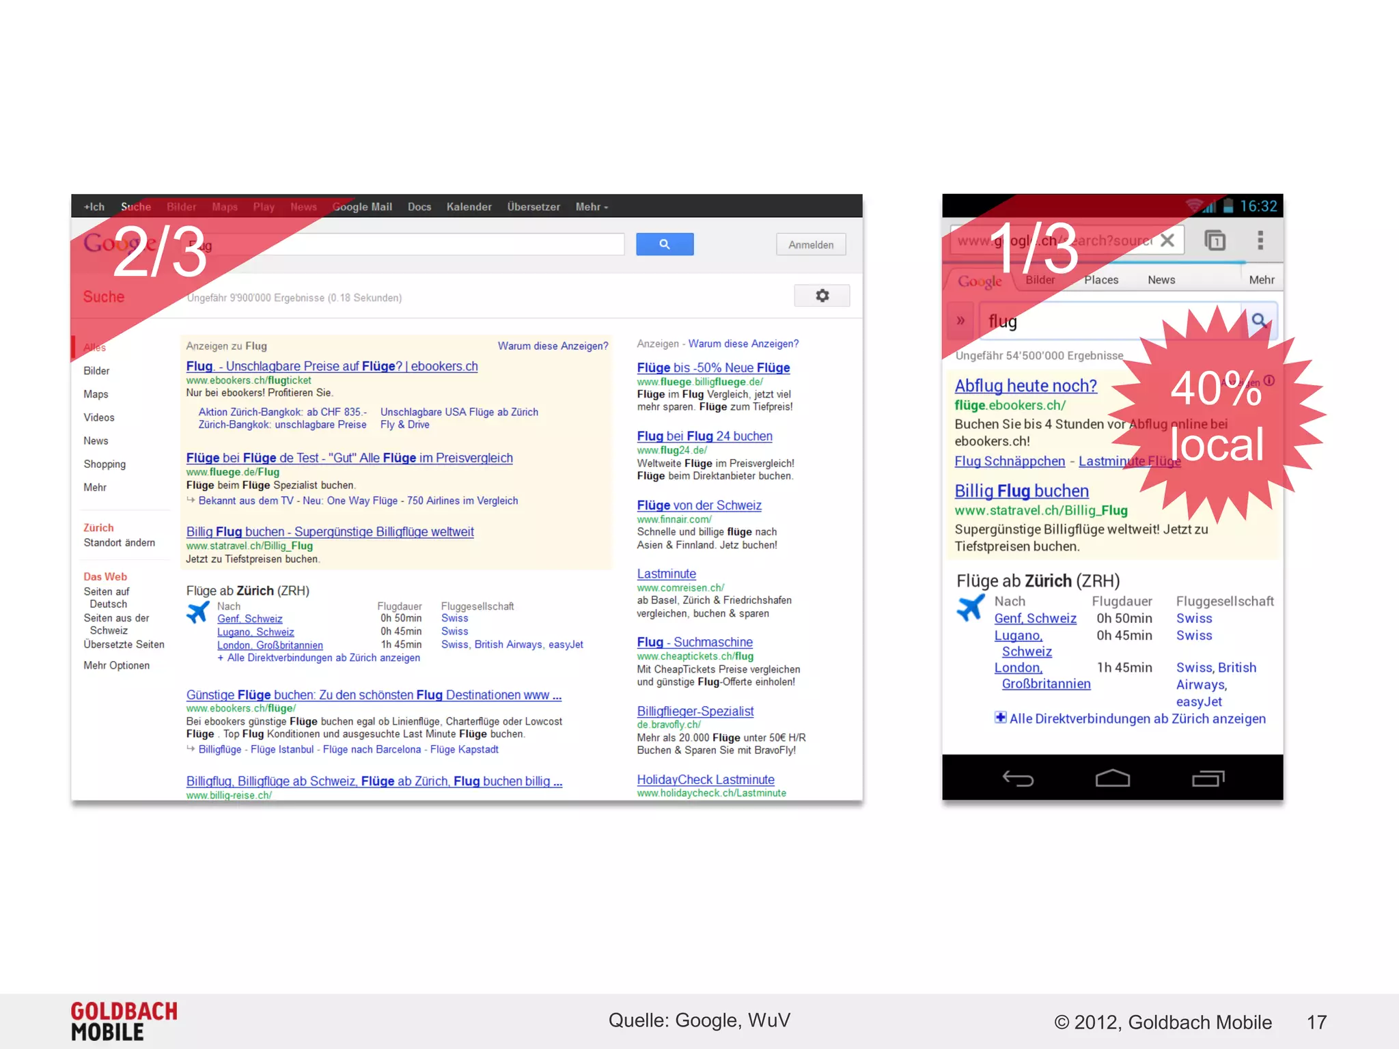The width and height of the screenshot is (1399, 1049).
Task: Switch to Places tab on mobile Google
Action: click(1101, 279)
